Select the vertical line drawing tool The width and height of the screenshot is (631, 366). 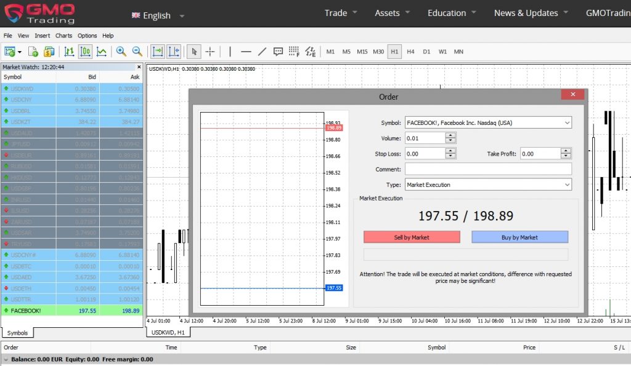pyautogui.click(x=230, y=52)
